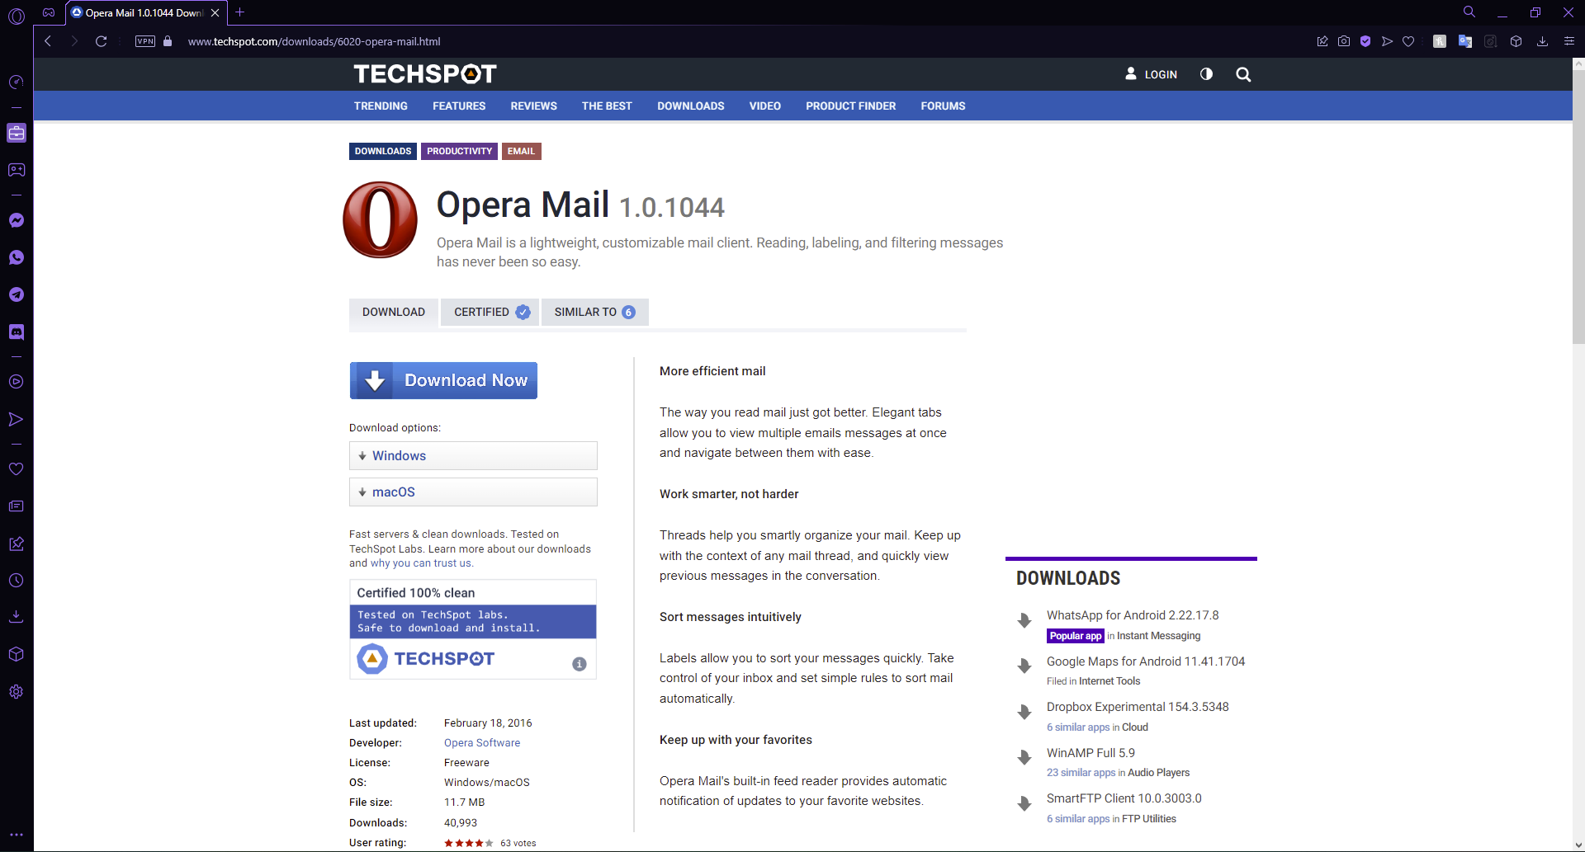Open Easy Setup sliders icon
This screenshot has width=1585, height=852.
pyautogui.click(x=1569, y=41)
